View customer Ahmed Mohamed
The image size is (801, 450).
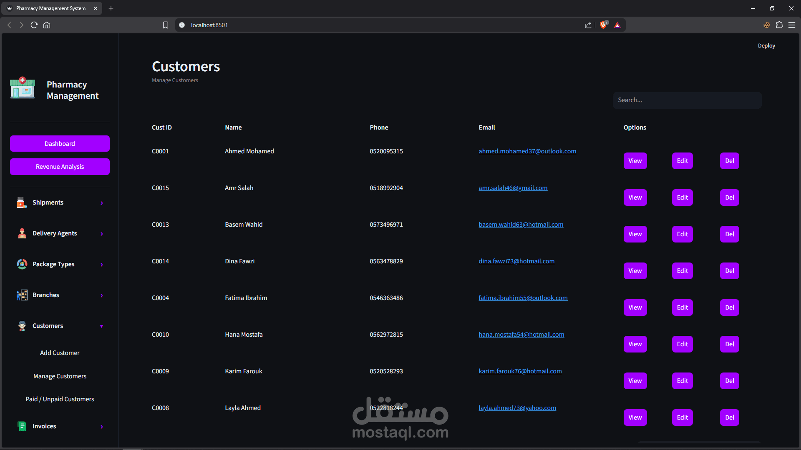pos(635,161)
